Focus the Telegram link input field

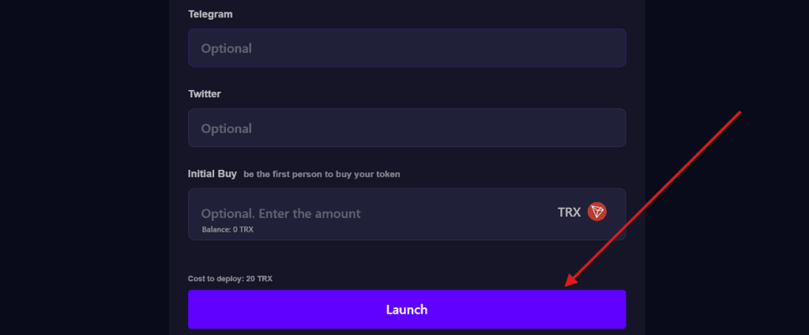coord(407,48)
